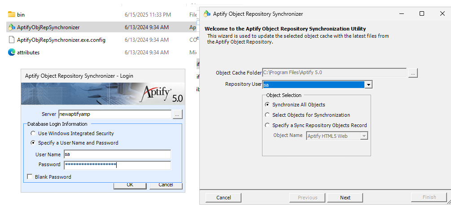The width and height of the screenshot is (451, 207).
Task: Minimize the Synchronizer window
Action: 401,13
